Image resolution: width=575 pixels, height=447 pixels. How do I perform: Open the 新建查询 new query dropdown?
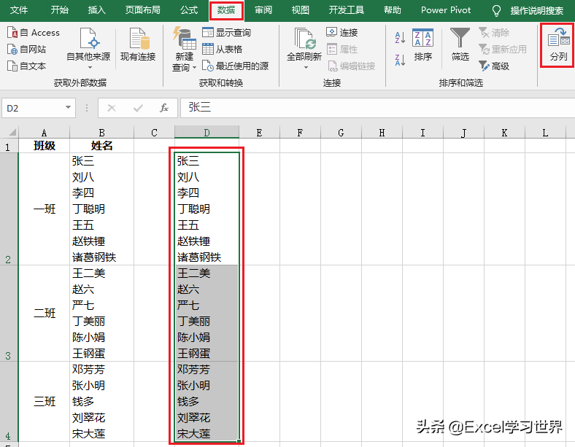(x=184, y=49)
